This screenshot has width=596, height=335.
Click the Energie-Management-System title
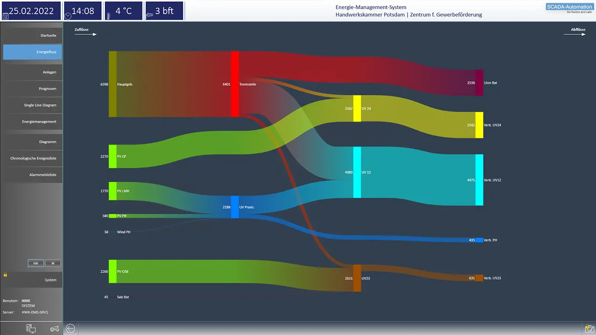click(371, 7)
